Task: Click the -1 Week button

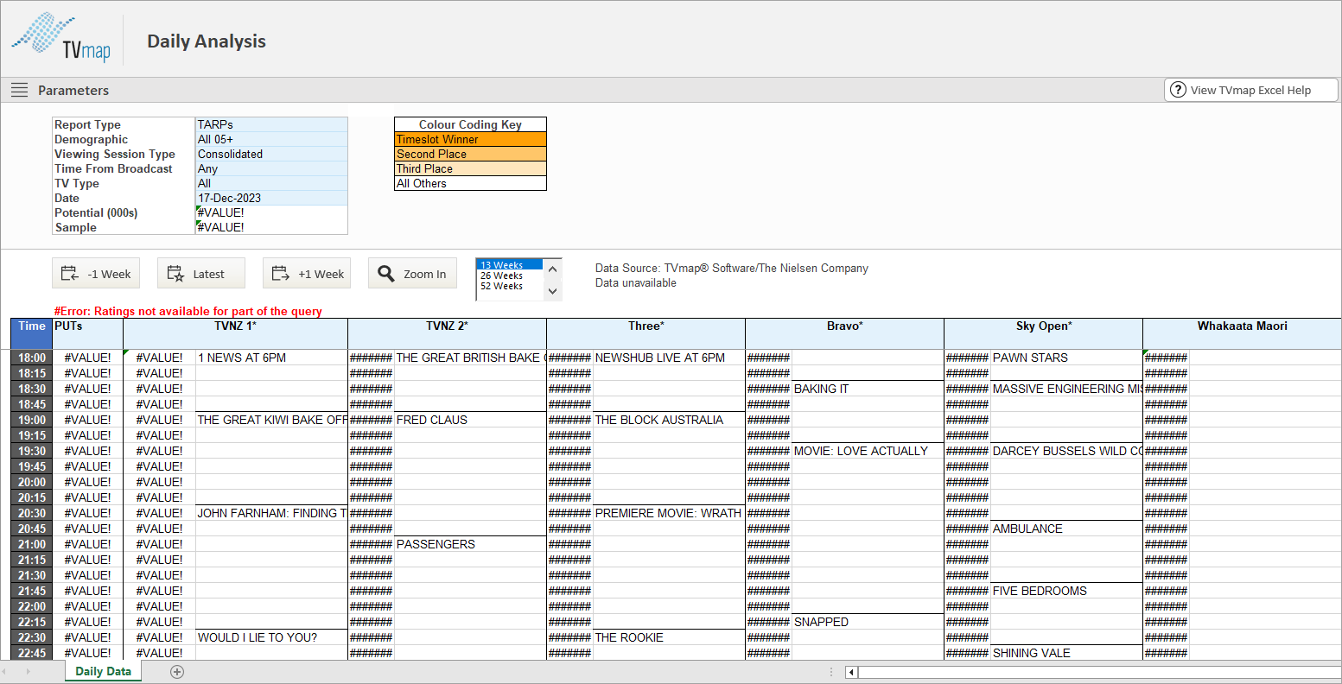Action: 96,274
